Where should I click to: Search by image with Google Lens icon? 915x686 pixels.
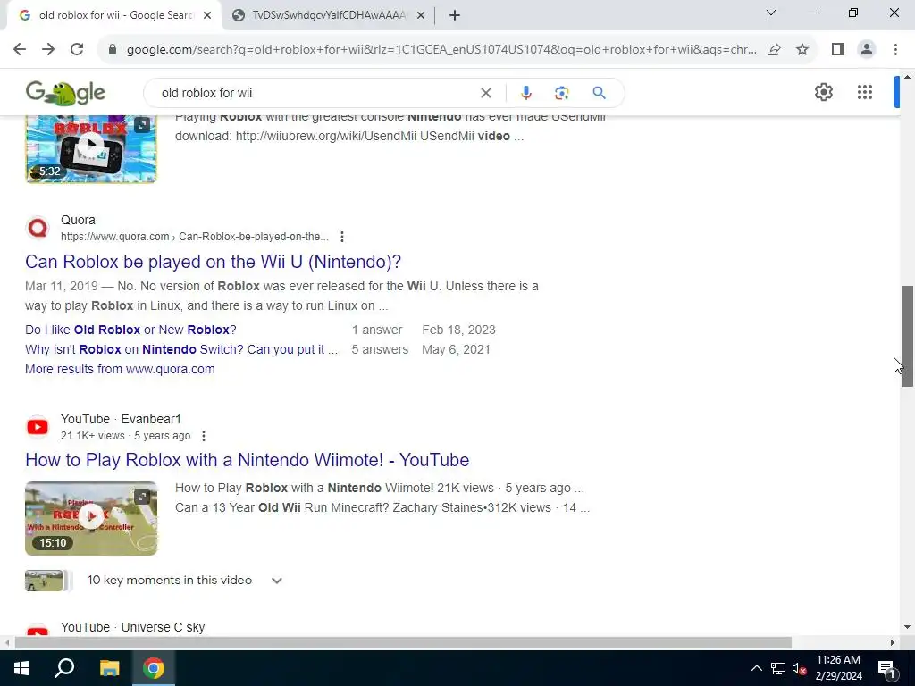[x=561, y=93]
